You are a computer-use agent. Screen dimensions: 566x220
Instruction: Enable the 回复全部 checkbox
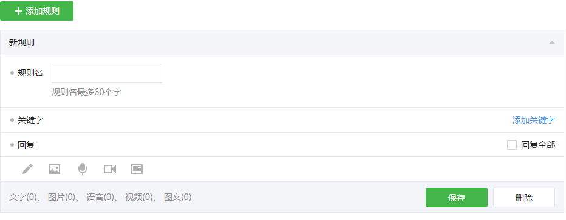512,145
